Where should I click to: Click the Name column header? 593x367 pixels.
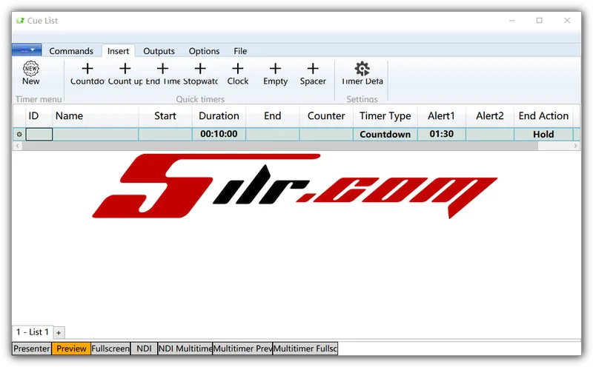96,116
